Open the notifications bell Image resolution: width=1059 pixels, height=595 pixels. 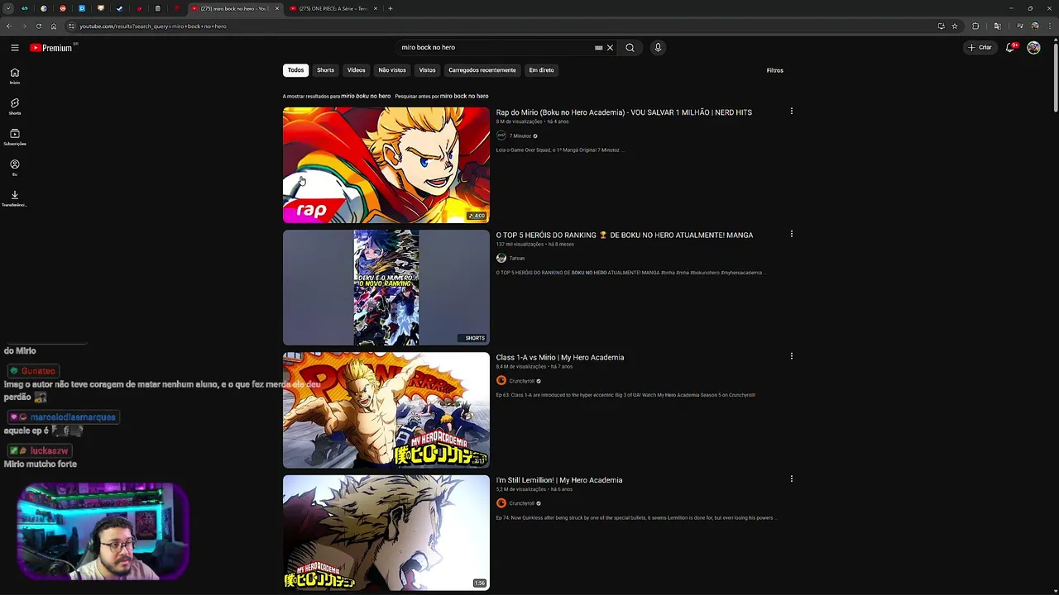(x=1010, y=48)
